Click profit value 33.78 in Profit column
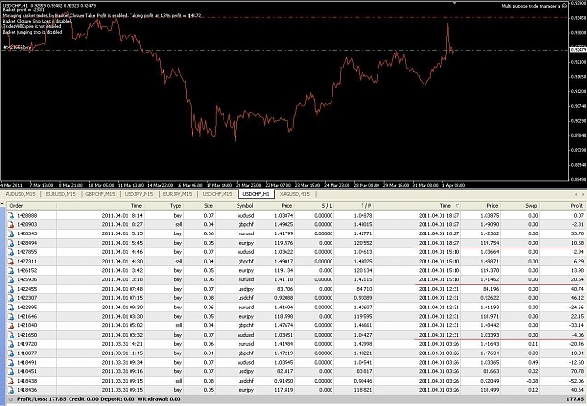 pos(577,233)
